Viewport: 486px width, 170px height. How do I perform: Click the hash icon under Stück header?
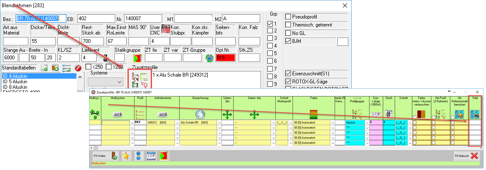click(x=388, y=114)
